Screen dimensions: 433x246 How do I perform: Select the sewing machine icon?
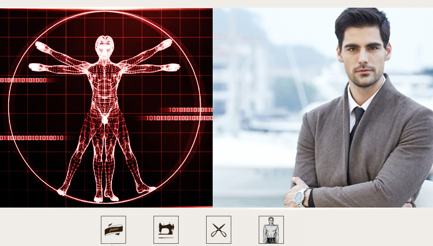(166, 230)
